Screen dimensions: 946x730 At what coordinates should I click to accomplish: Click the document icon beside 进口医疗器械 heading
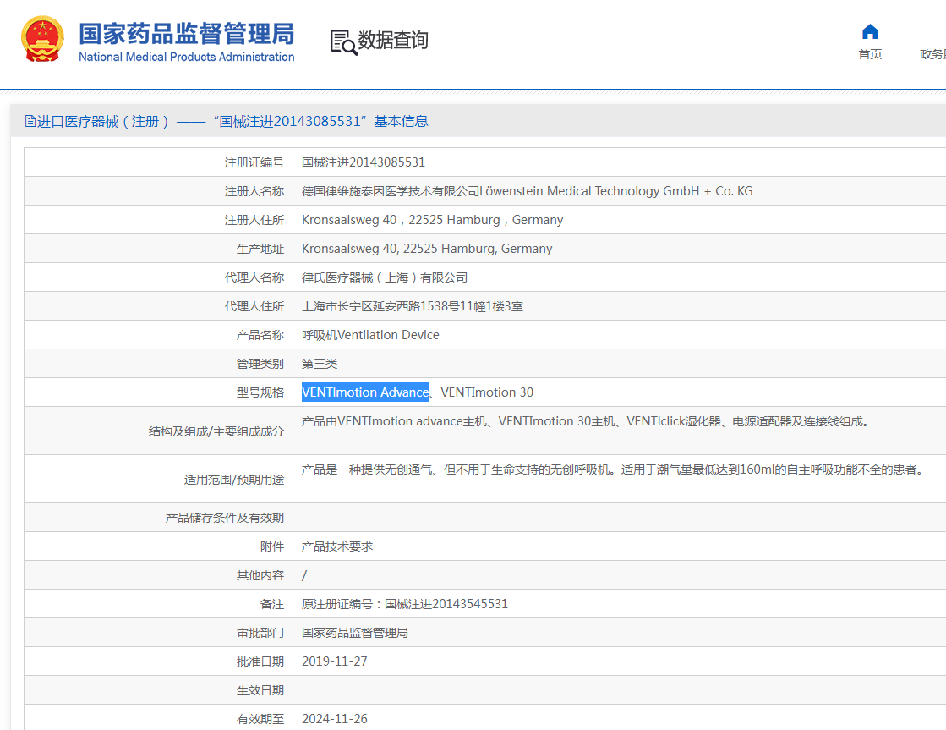tap(30, 121)
